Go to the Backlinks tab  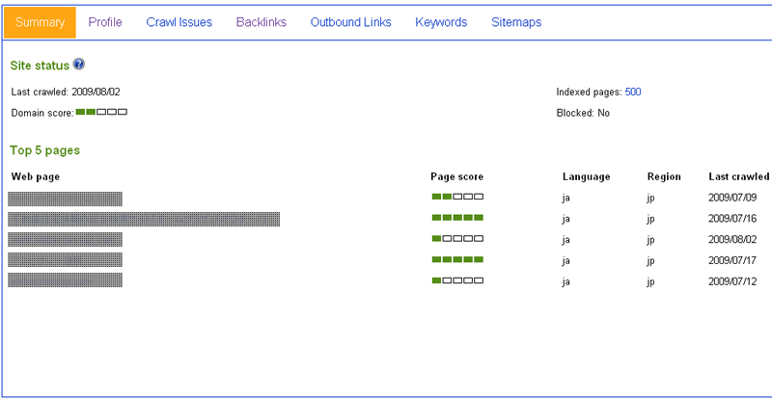click(x=262, y=22)
